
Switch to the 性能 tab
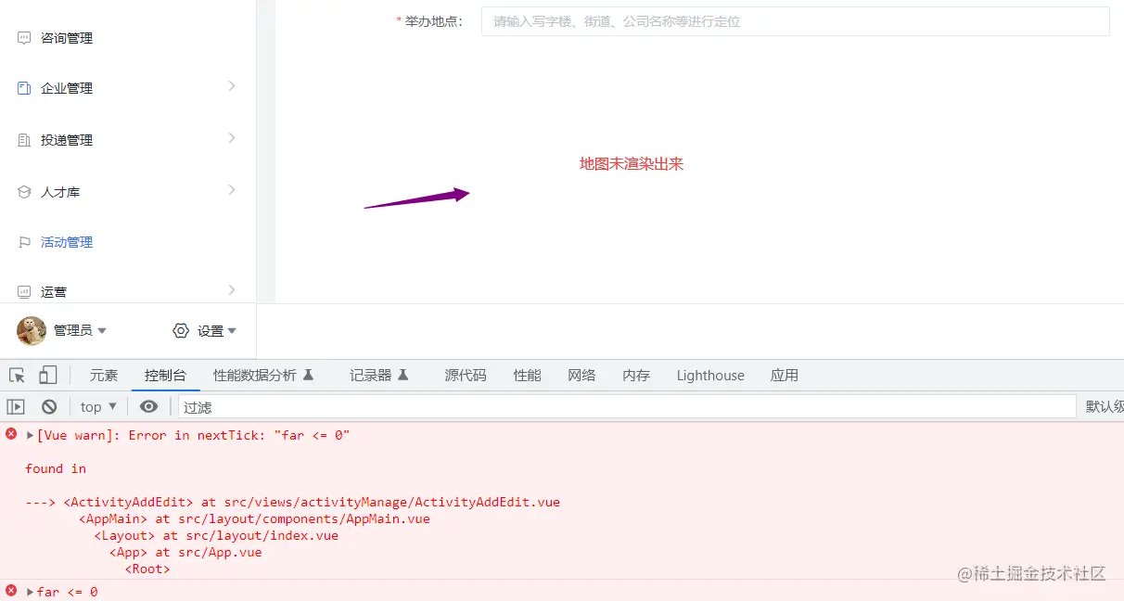click(x=528, y=375)
